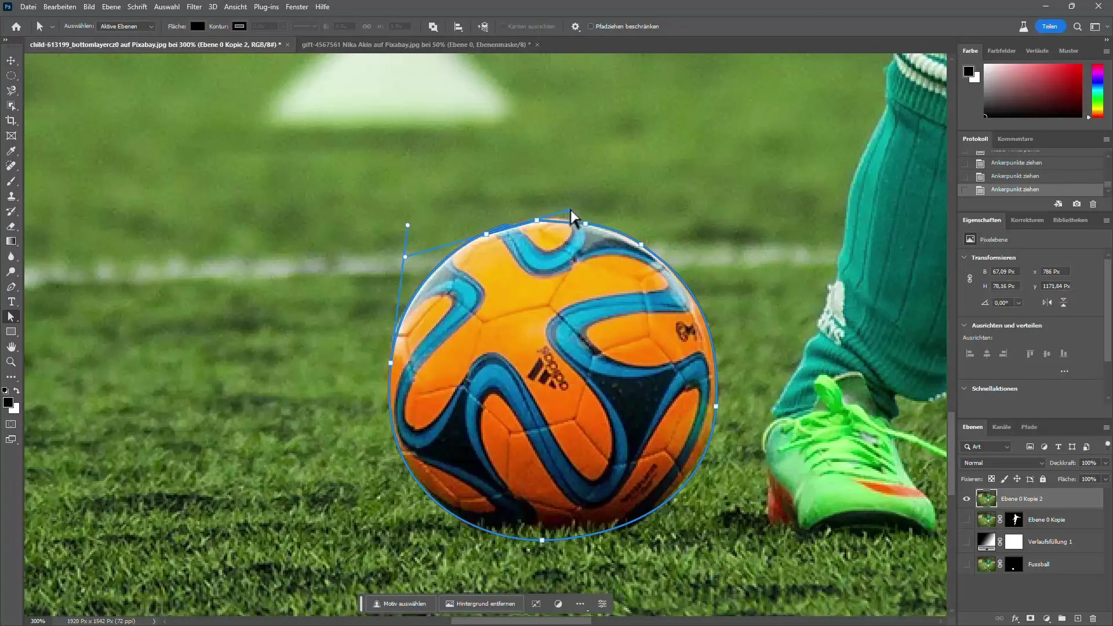Open the Filter menu
This screenshot has height=626, width=1113.
click(x=194, y=7)
